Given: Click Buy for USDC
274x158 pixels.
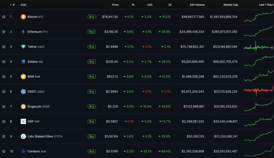Looking at the screenshot, I should tap(92, 91).
